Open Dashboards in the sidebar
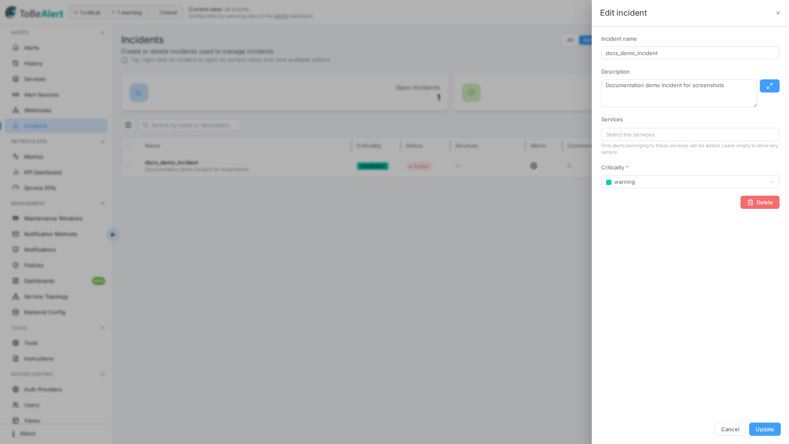This screenshot has width=789, height=444. click(56, 281)
